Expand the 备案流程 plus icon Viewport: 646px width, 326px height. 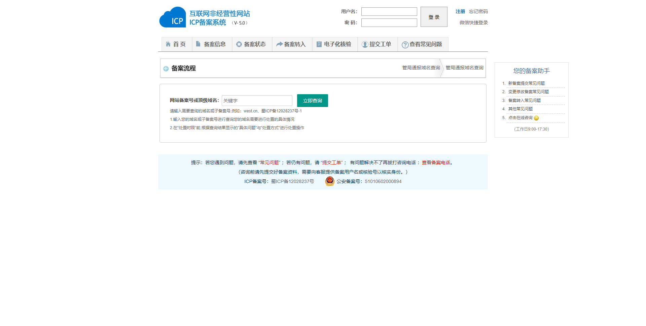click(x=166, y=69)
